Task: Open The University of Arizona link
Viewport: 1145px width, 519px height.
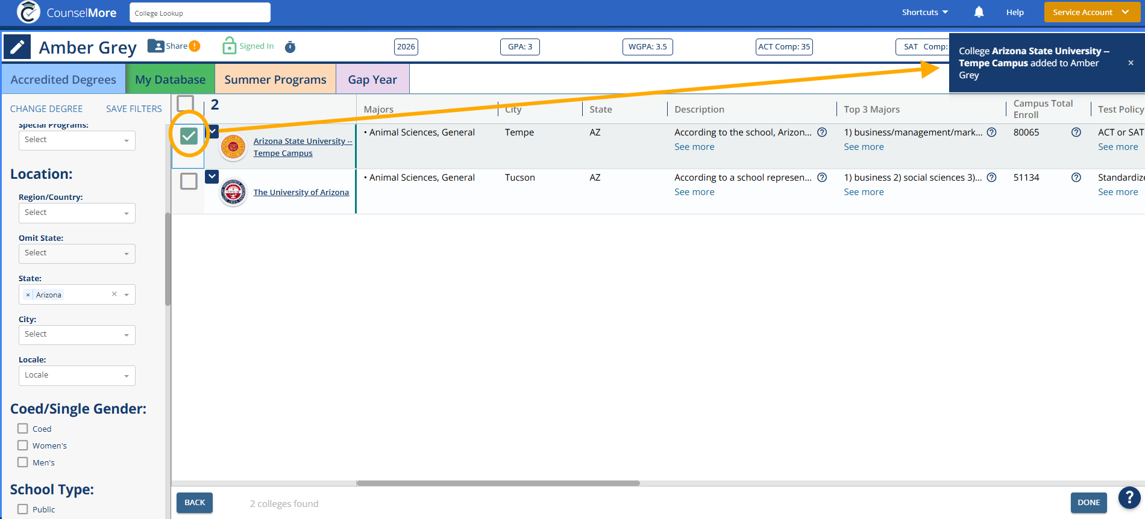Action: [x=301, y=192]
